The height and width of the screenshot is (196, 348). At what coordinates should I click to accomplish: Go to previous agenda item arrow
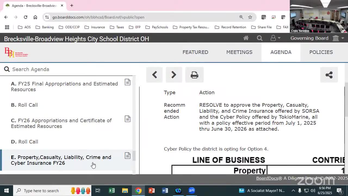[154, 75]
